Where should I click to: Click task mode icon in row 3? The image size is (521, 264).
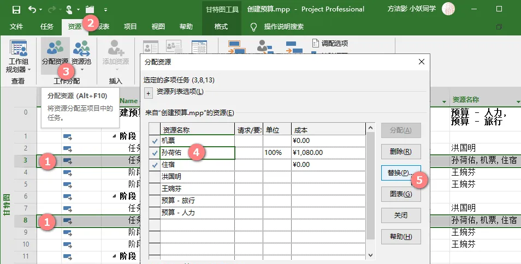pos(68,160)
